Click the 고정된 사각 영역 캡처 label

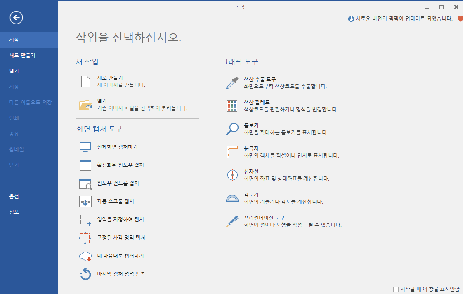[121, 238]
